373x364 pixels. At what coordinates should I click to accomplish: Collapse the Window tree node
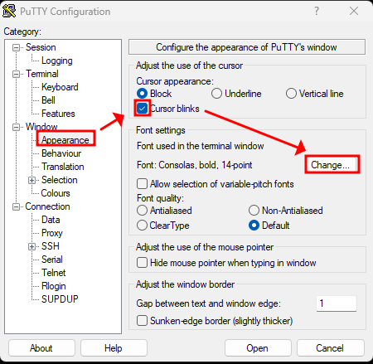(16, 127)
